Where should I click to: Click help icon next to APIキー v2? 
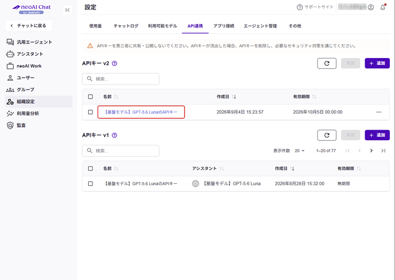click(x=115, y=64)
